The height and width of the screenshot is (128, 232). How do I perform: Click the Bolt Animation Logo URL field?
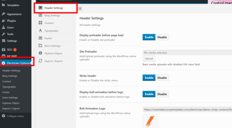pyautogui.click(x=187, y=110)
